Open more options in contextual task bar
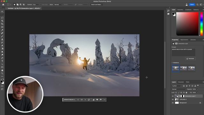 [x=105, y=100]
